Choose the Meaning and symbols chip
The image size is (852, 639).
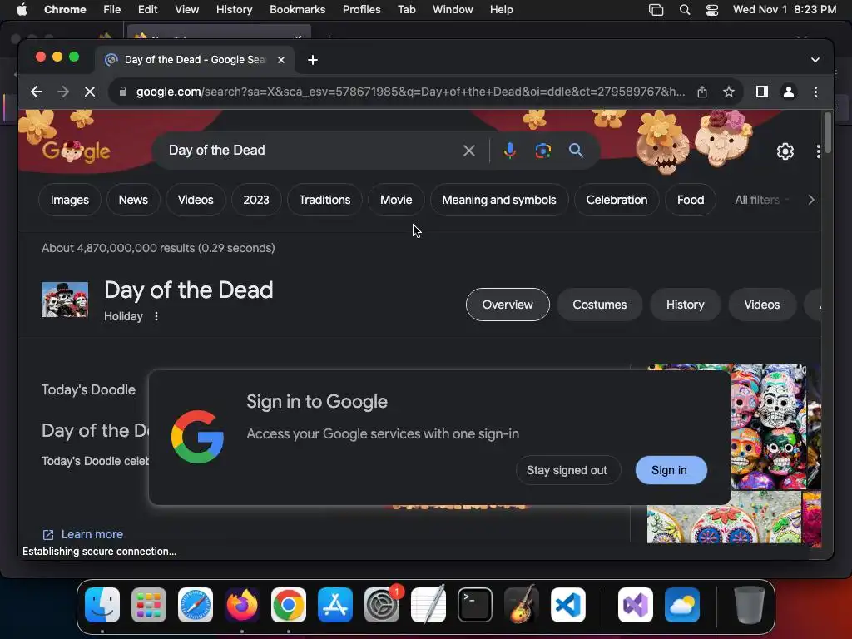(x=499, y=200)
